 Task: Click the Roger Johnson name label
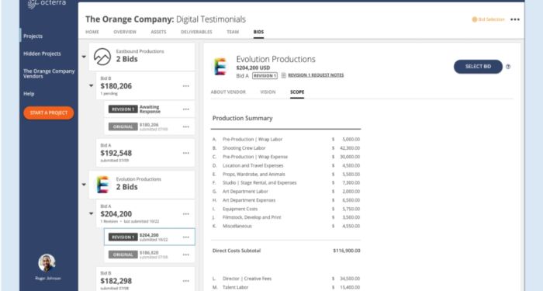pyautogui.click(x=48, y=278)
